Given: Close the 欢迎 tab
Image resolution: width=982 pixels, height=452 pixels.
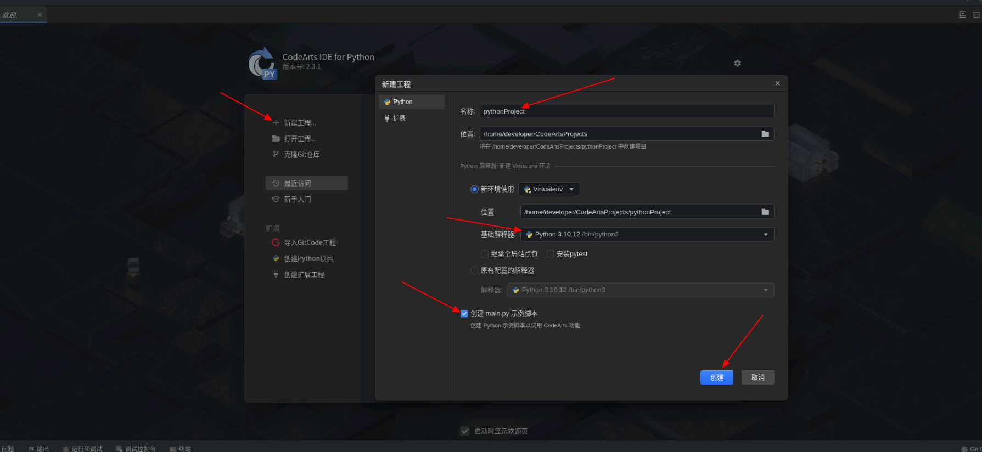Looking at the screenshot, I should (40, 15).
